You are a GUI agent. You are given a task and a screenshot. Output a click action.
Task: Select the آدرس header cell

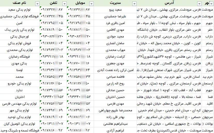coord(169,3)
